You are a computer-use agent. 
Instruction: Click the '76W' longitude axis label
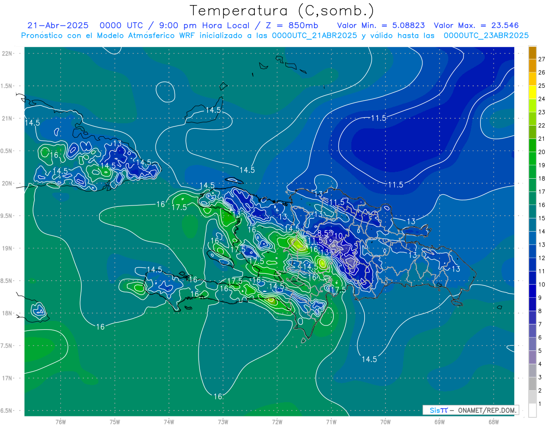60,422
